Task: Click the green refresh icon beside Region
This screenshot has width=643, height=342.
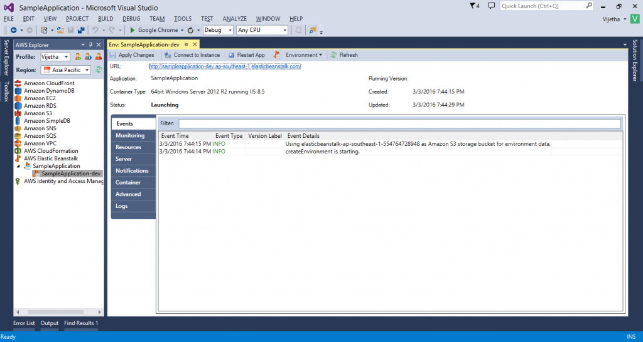Action: [x=98, y=70]
